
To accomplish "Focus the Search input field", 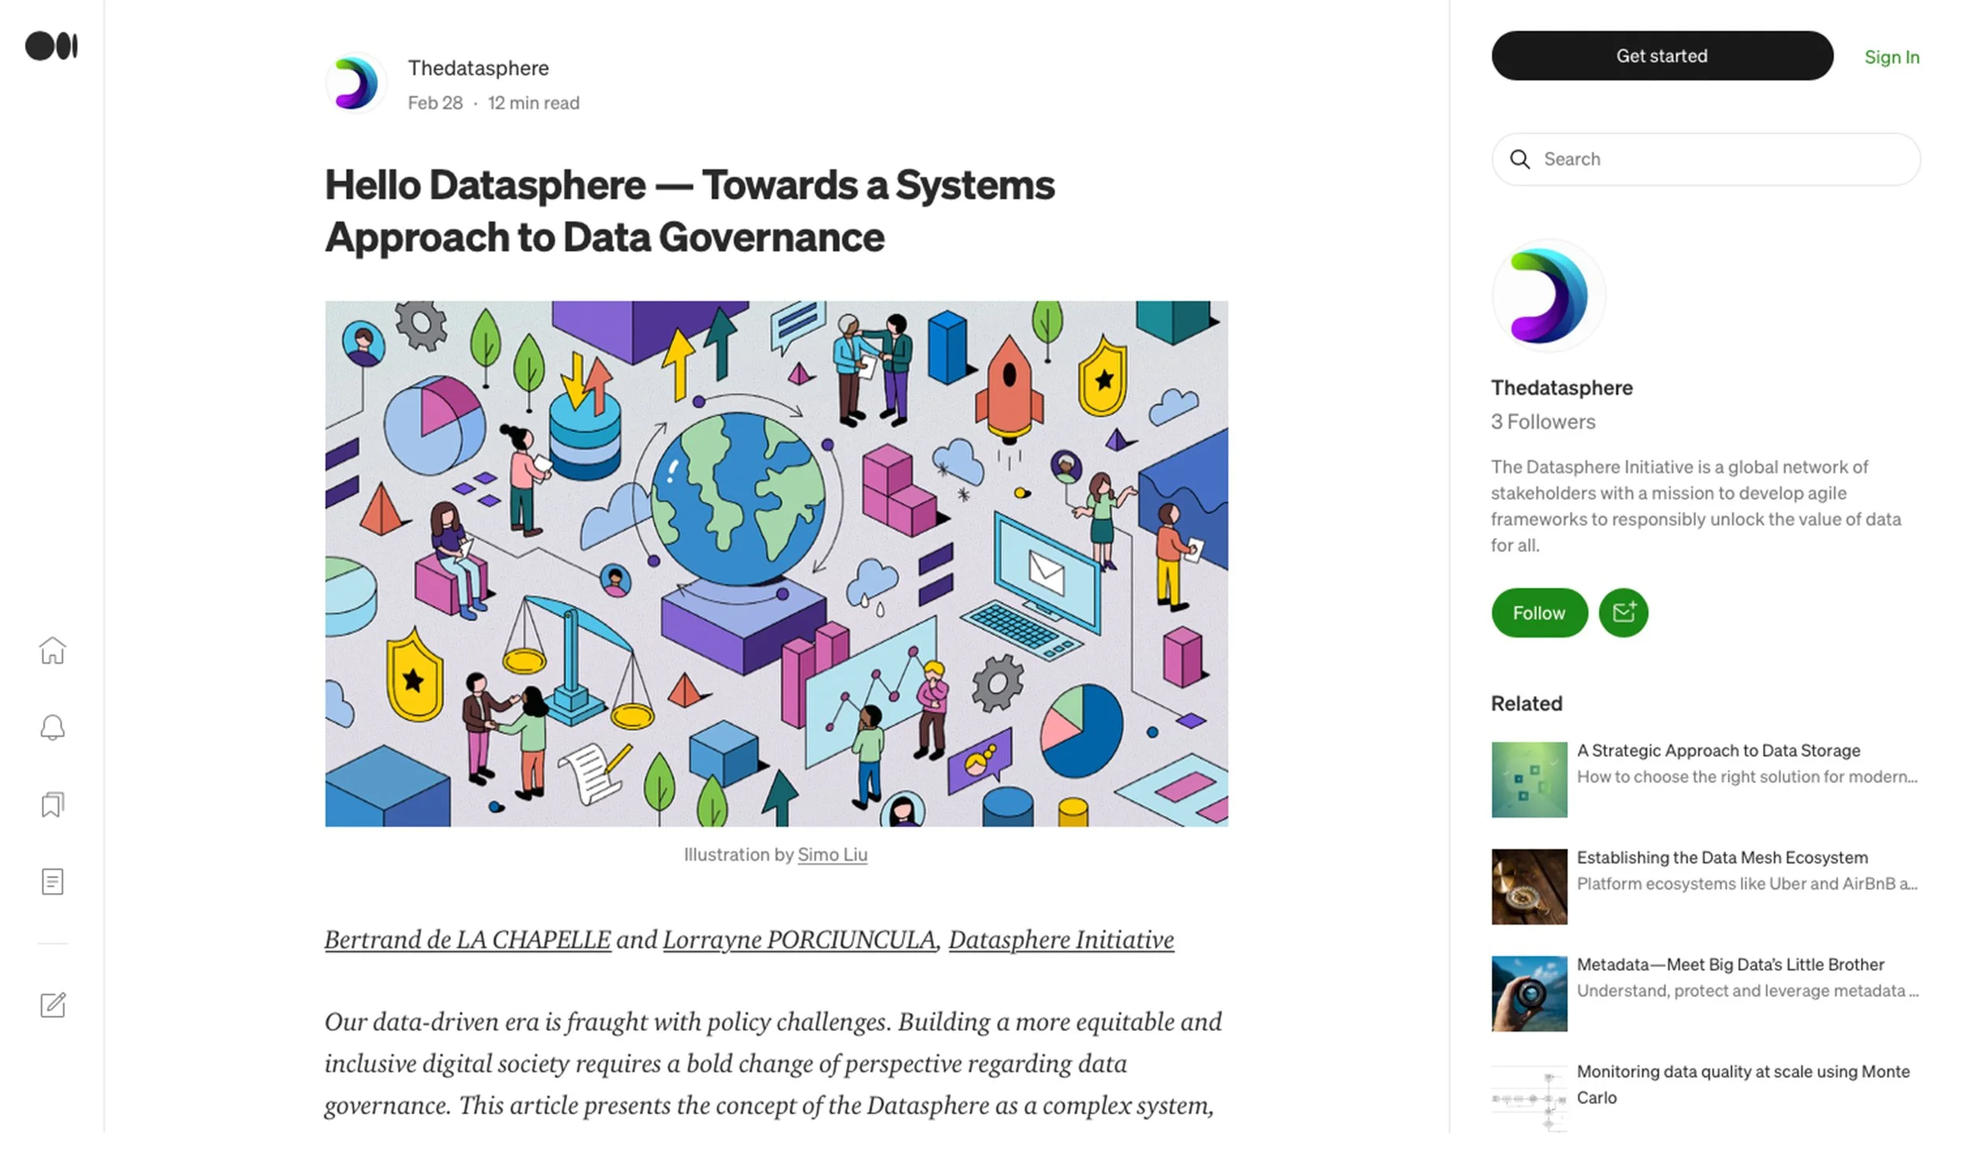I will 1717,160.
